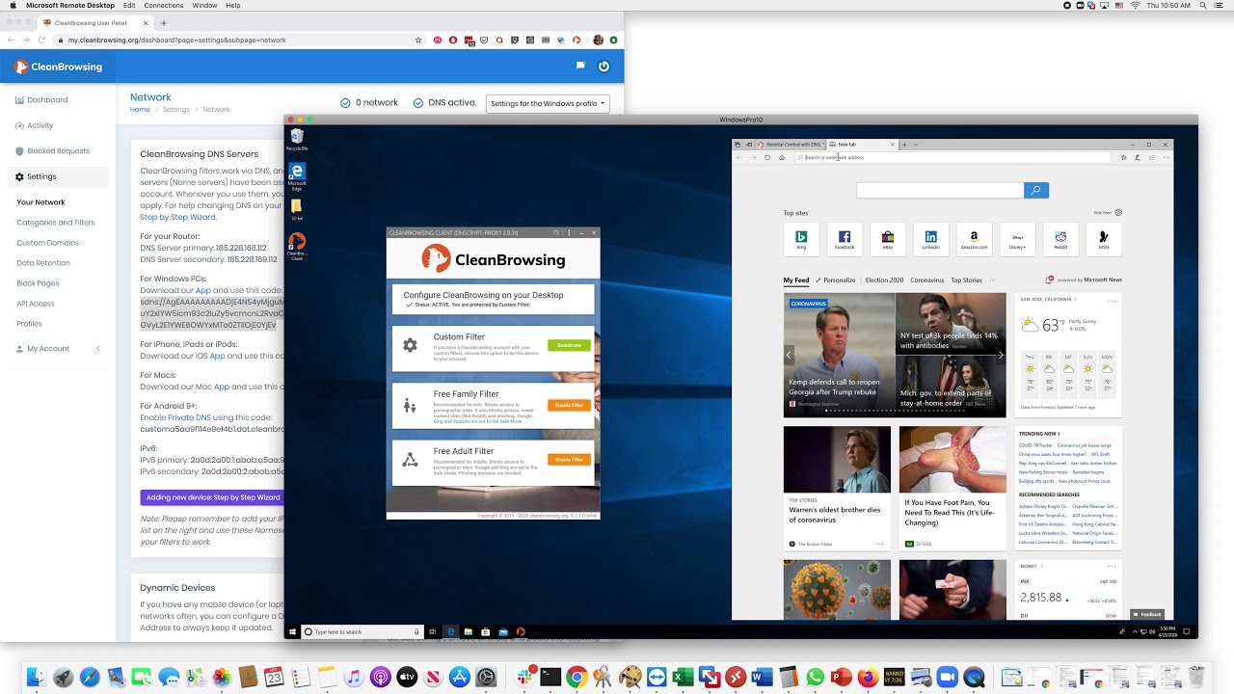Viewport: 1234px width, 694px height.
Task: Go to next news carousel slide
Action: point(1000,355)
